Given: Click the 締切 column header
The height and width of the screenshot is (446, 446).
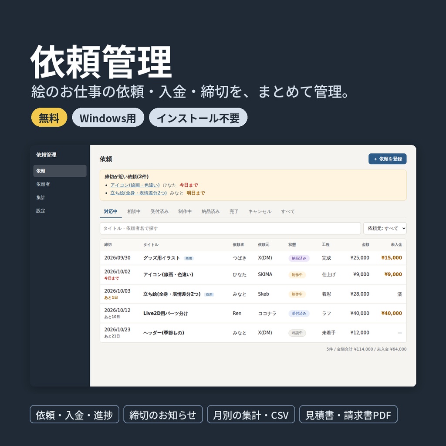Looking at the screenshot, I should pos(108,245).
